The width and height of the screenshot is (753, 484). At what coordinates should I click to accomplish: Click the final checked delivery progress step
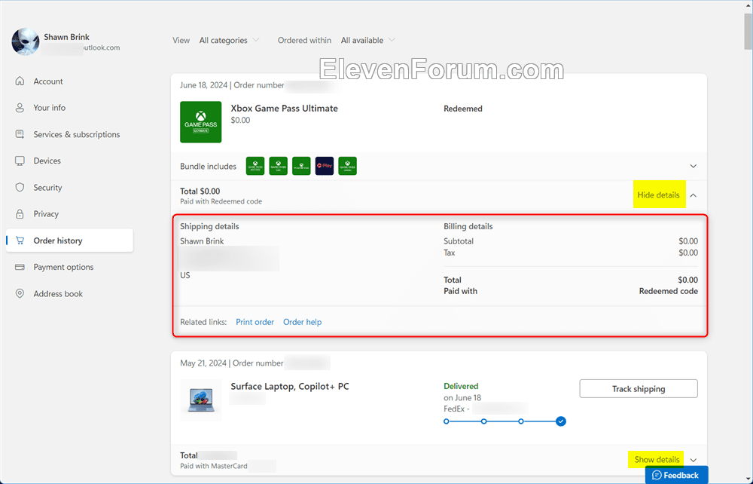(560, 421)
